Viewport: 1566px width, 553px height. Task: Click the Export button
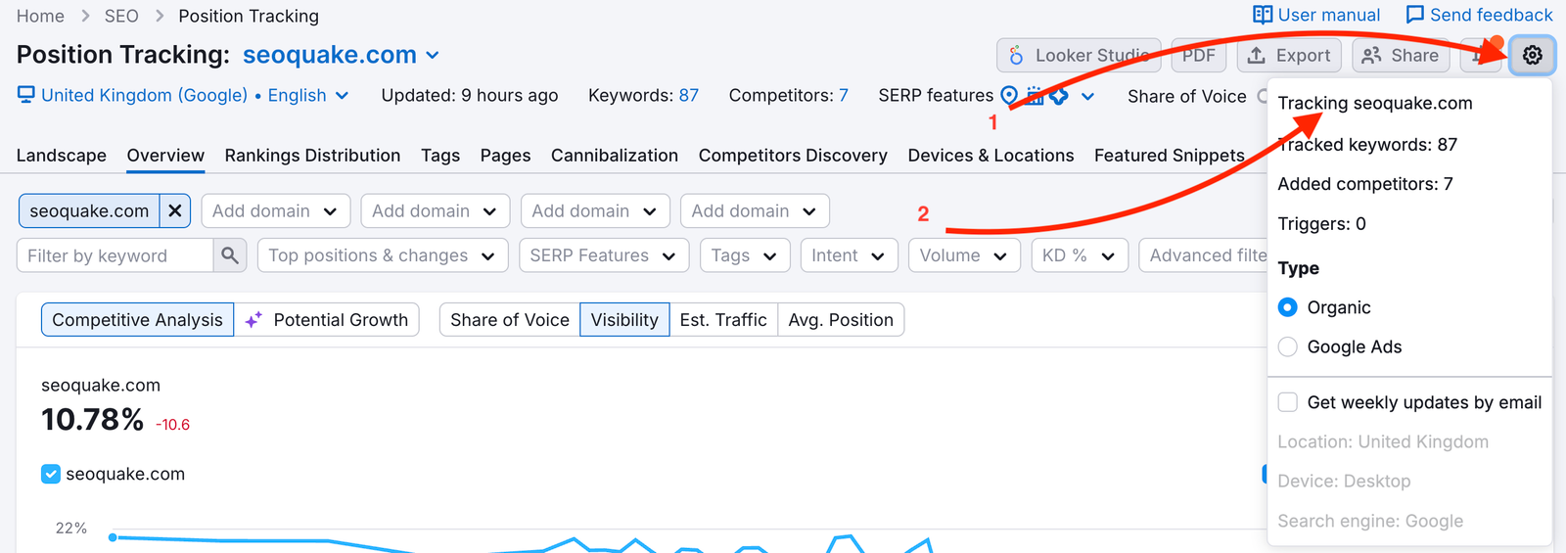(1289, 56)
